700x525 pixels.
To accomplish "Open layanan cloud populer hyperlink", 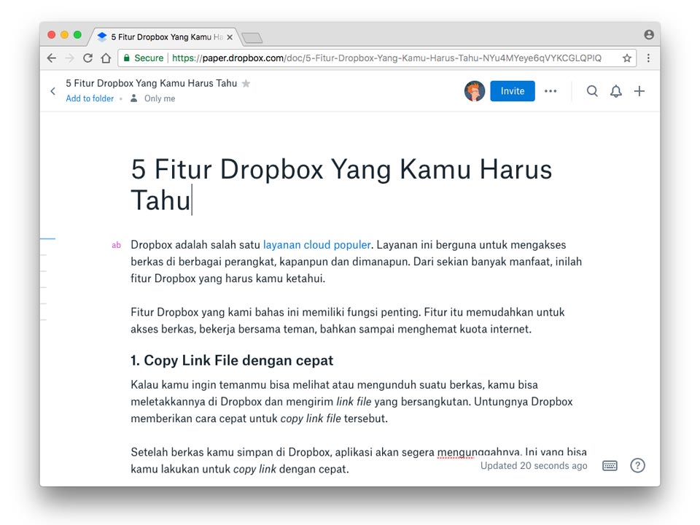I will point(316,245).
